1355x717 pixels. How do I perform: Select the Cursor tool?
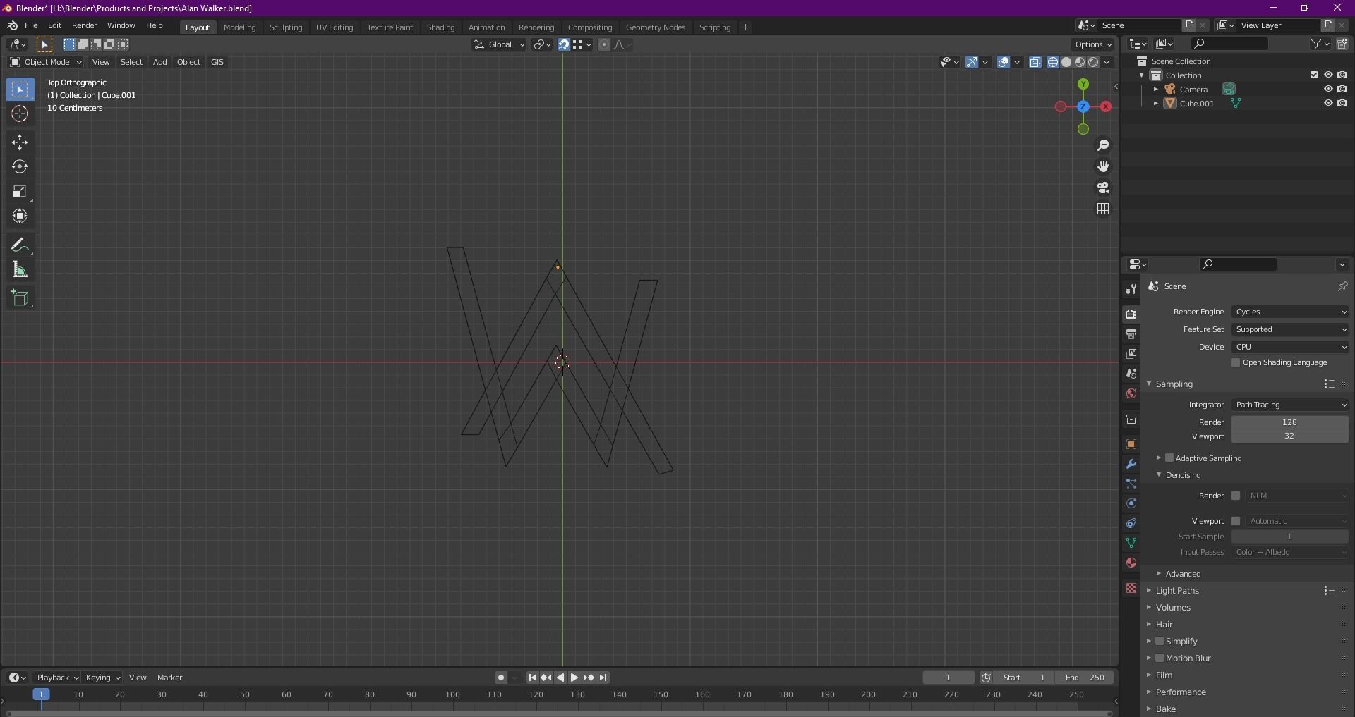[20, 114]
